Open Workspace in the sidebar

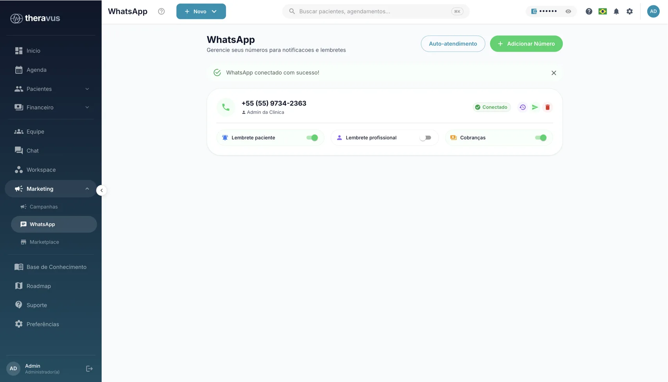[51, 170]
